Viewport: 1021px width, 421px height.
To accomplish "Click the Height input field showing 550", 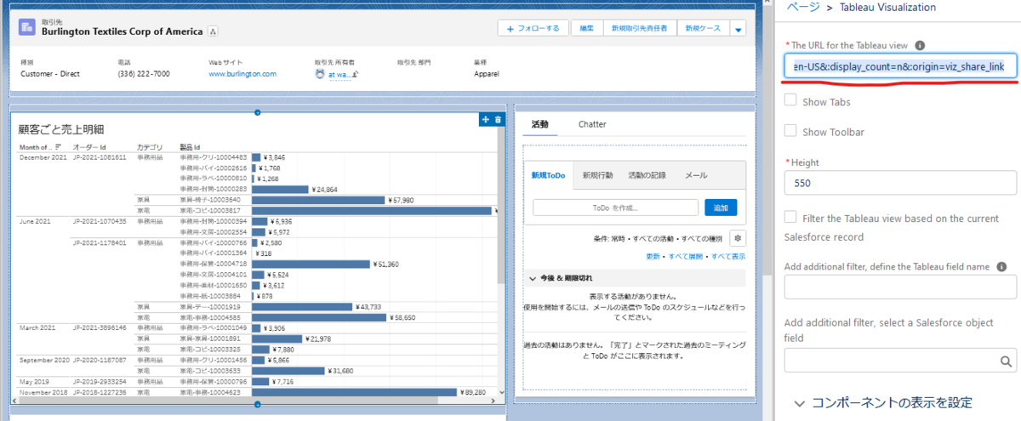I will pos(900,182).
